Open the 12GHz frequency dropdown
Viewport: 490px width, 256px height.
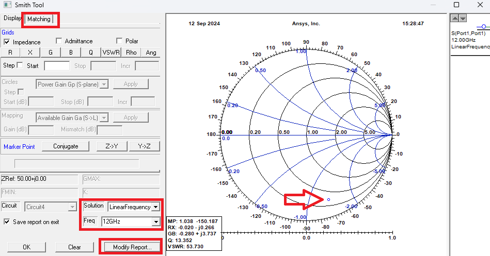[155, 221]
